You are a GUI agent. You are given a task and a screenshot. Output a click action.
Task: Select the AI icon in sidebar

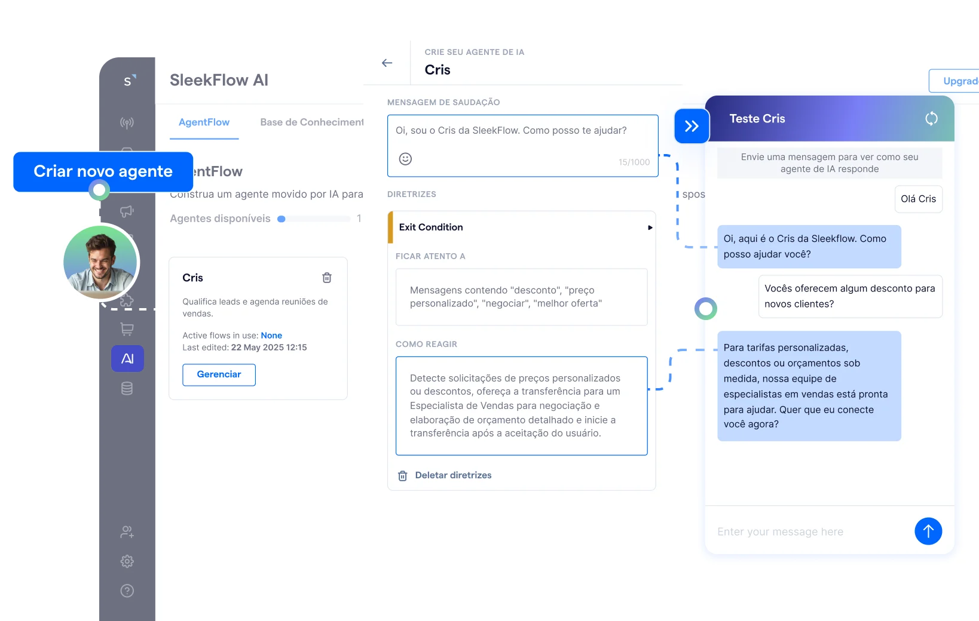(x=127, y=358)
